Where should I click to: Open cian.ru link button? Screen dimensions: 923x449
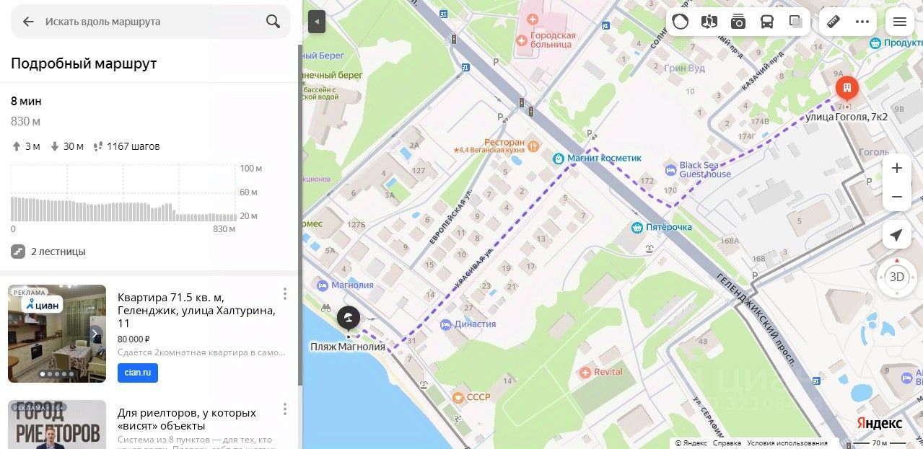138,373
